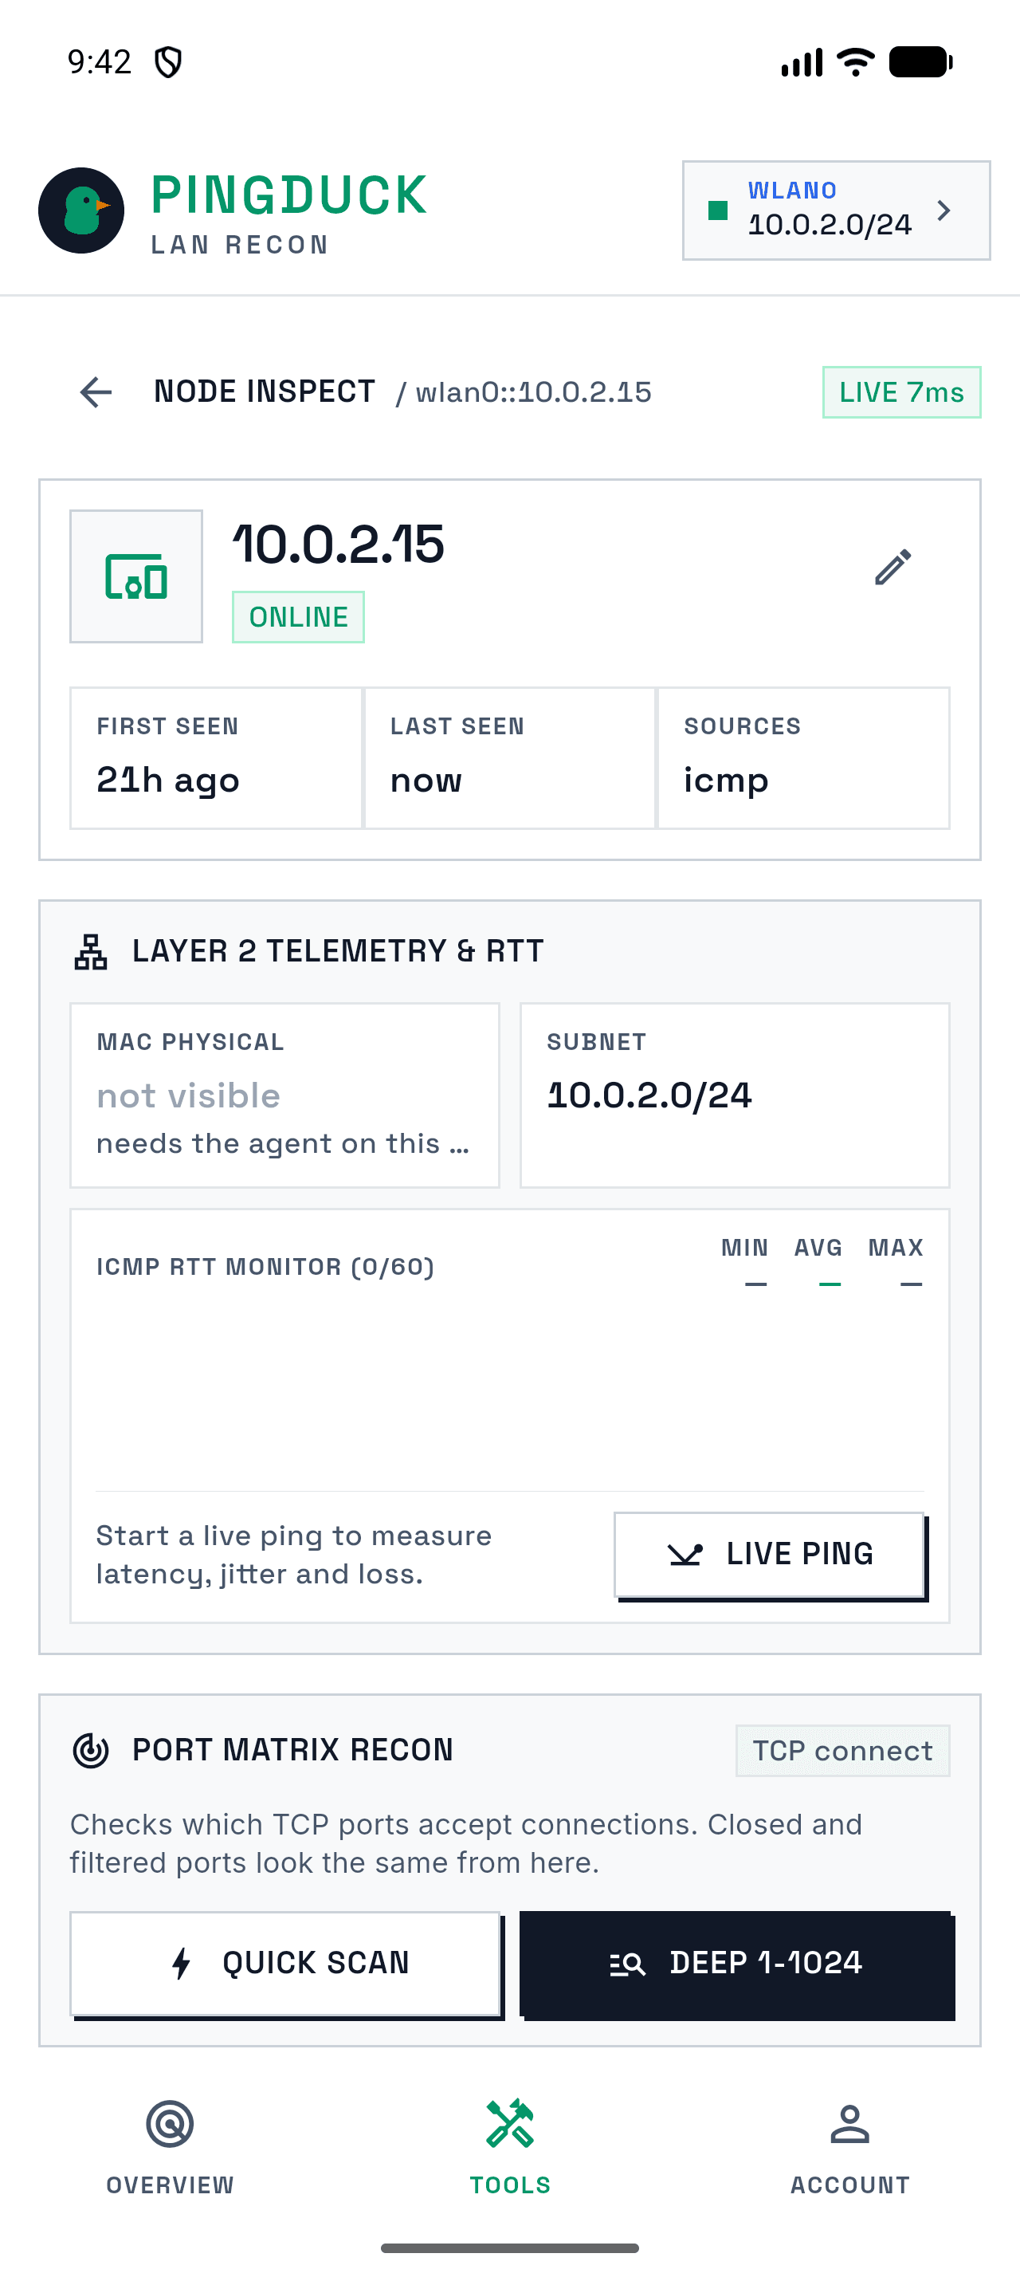Tap the shield icon in status bar
The image size is (1020, 2277).
[168, 62]
